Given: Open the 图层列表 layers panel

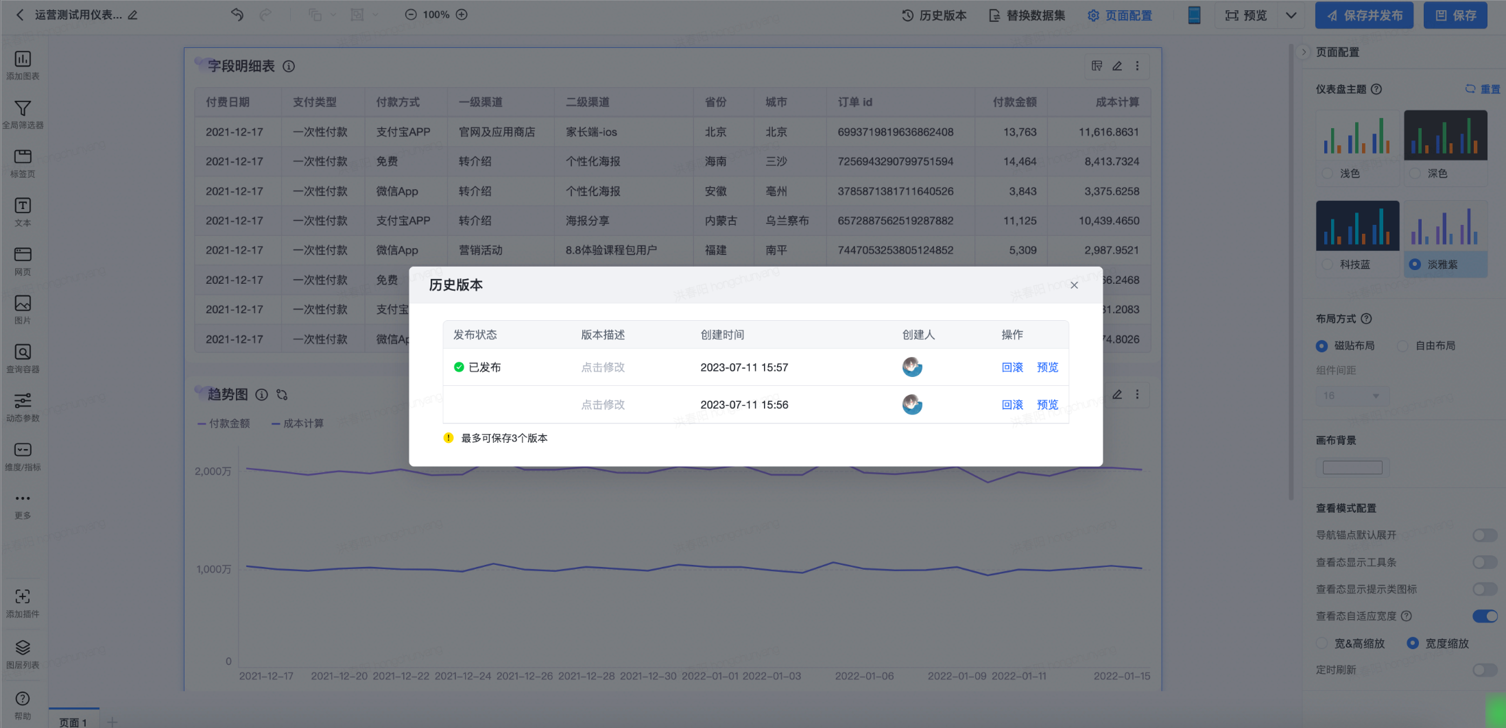Looking at the screenshot, I should tap(23, 648).
